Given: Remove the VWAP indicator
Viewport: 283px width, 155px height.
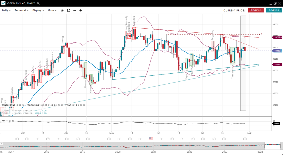Looking at the screenshot, I should [84, 105].
